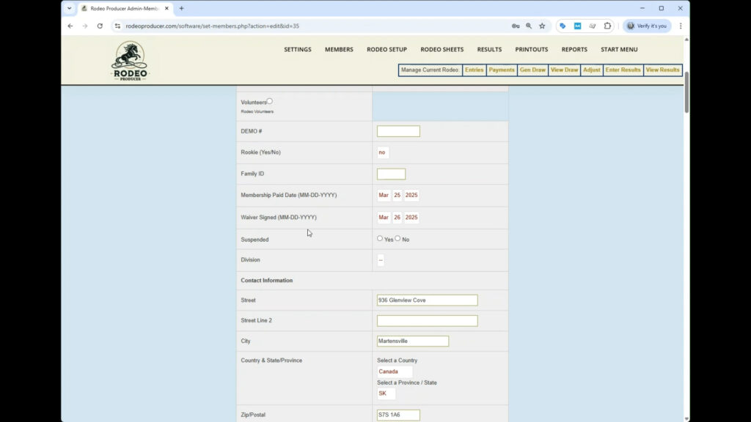Click the password key icon in the omnibox
The image size is (751, 422).
[516, 26]
